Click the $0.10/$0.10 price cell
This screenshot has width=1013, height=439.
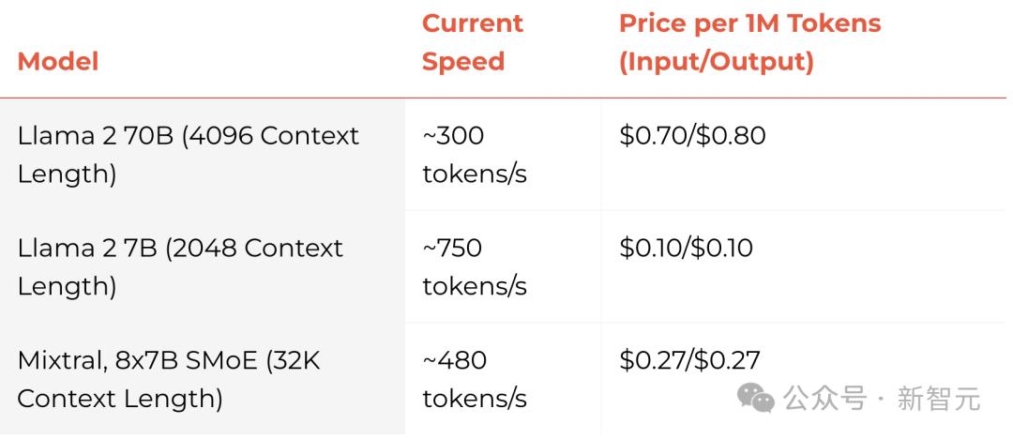tap(686, 249)
